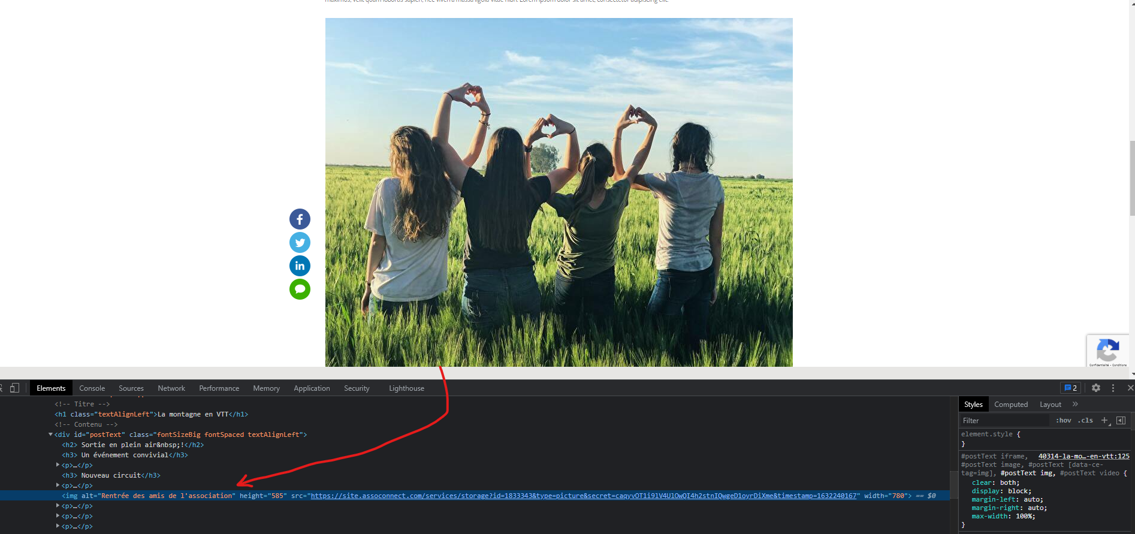Viewport: 1135px width, 534px height.
Task: Switch to the Computed sub-tab
Action: click(x=1011, y=405)
